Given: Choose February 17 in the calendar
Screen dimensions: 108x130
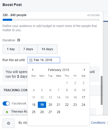Looking at the screenshot, I should (x=83, y=97).
